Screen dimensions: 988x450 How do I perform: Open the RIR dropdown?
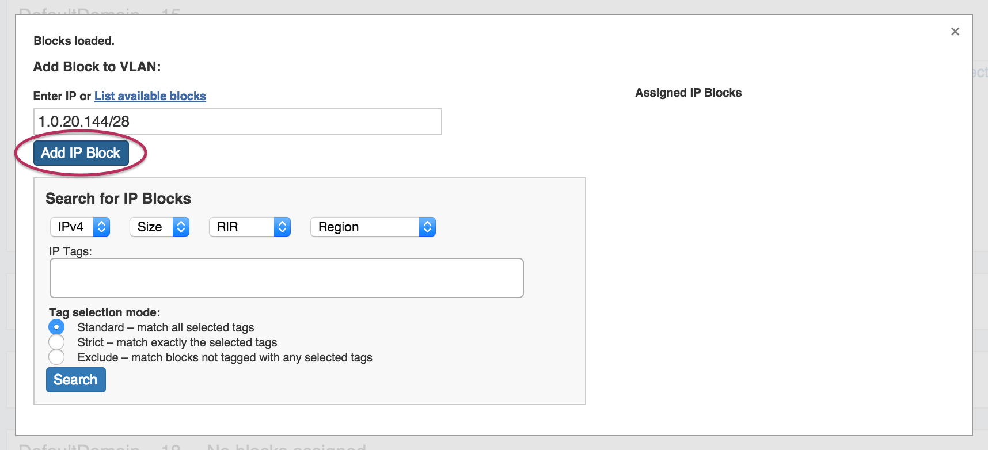click(250, 227)
